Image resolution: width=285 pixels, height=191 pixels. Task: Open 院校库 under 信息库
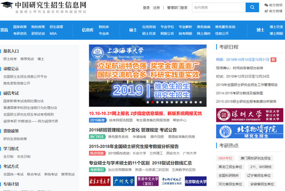point(104,27)
